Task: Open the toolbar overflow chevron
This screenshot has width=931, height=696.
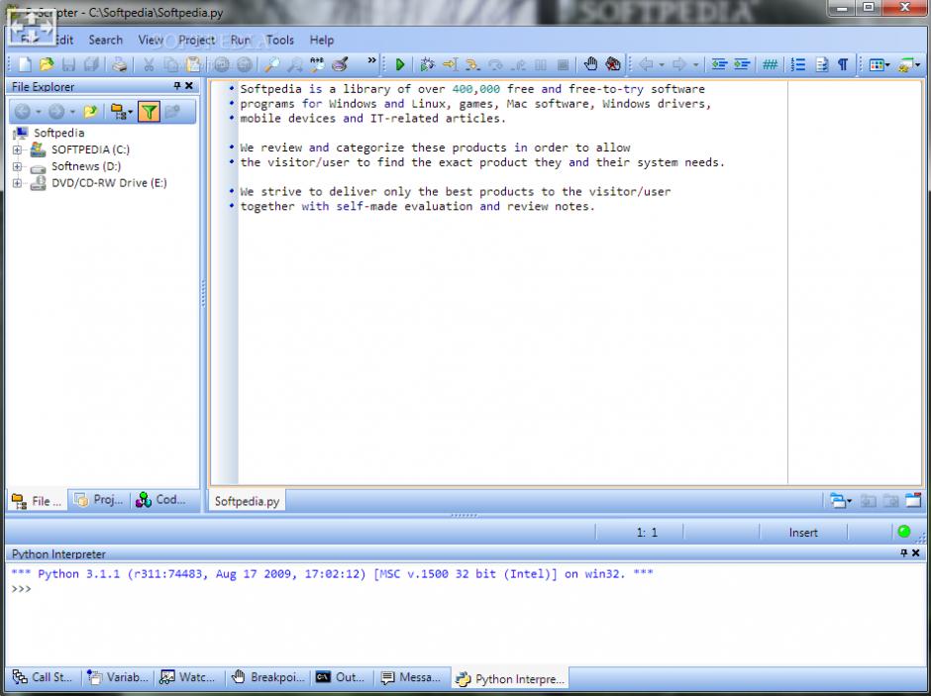Action: 372,61
